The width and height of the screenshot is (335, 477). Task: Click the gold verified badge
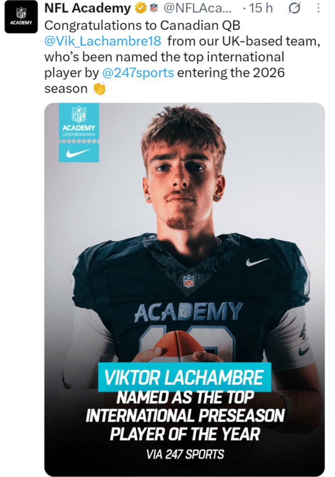point(140,8)
